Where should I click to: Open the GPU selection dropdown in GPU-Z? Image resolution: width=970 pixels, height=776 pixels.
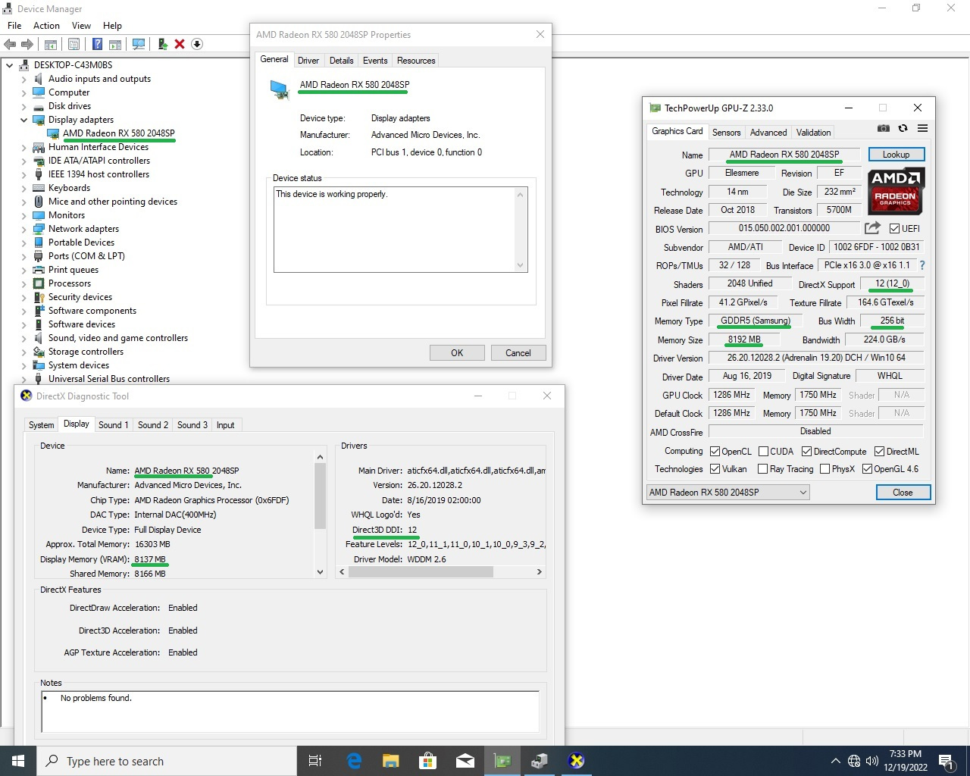coord(803,493)
